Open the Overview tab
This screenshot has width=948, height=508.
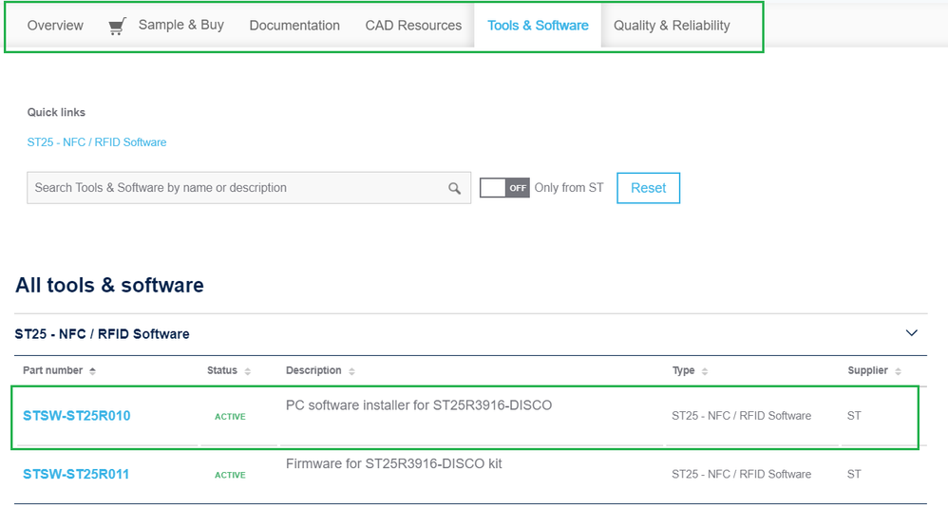[55, 26]
